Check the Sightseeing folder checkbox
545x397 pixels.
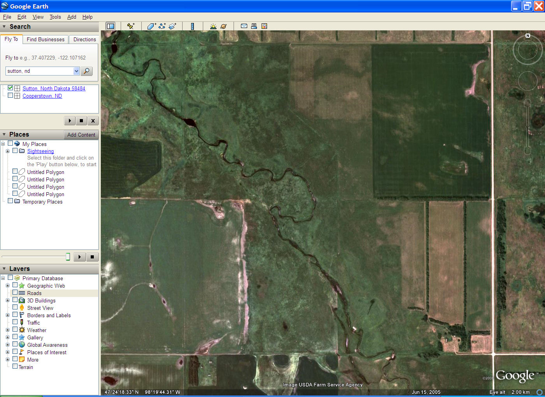click(x=15, y=151)
